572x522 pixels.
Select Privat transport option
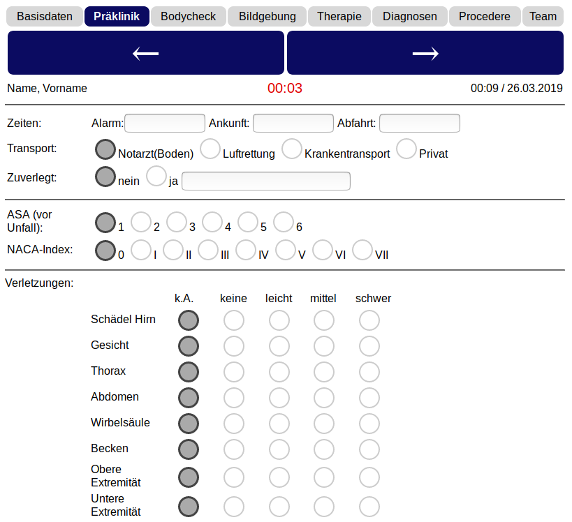click(406, 149)
